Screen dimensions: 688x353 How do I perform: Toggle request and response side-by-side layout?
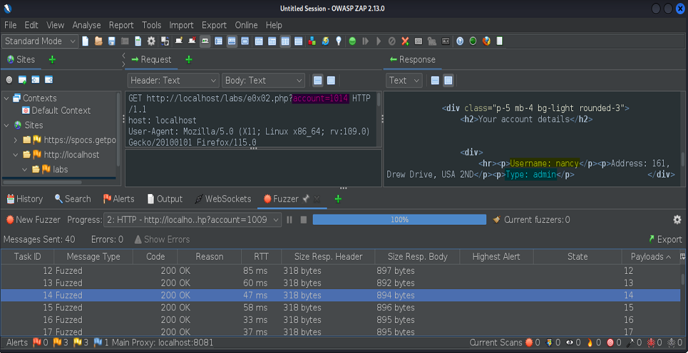(285, 41)
